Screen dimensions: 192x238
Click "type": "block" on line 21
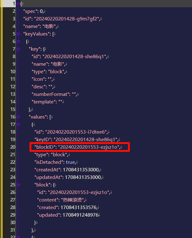tap(51, 155)
